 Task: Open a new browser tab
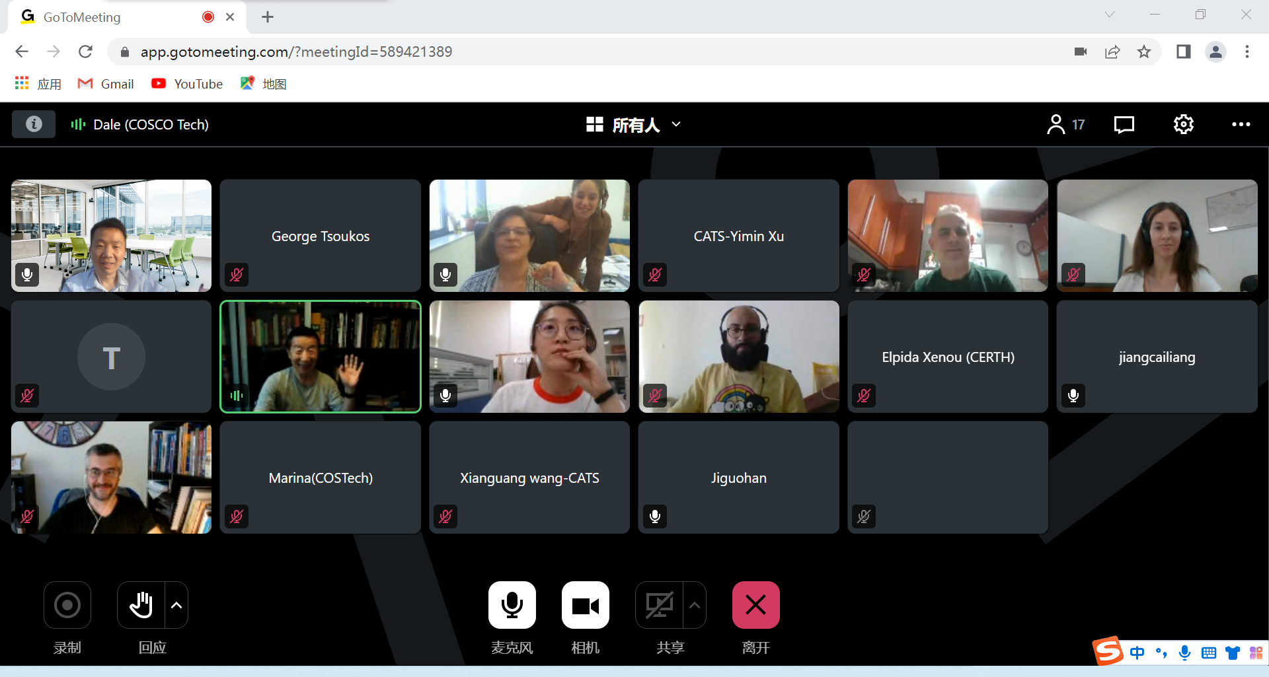coord(268,17)
